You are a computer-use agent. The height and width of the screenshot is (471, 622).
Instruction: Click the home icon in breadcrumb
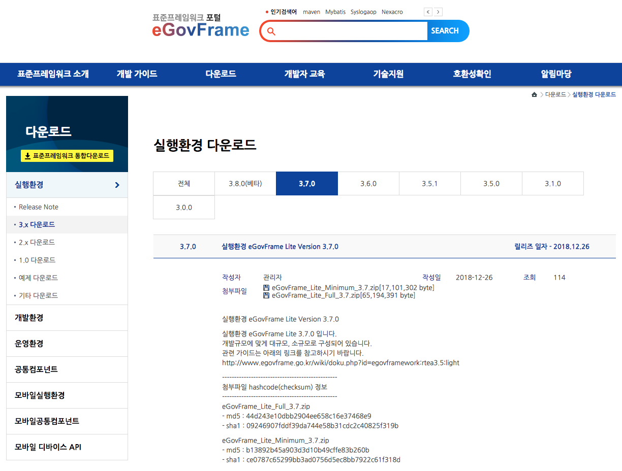534,95
